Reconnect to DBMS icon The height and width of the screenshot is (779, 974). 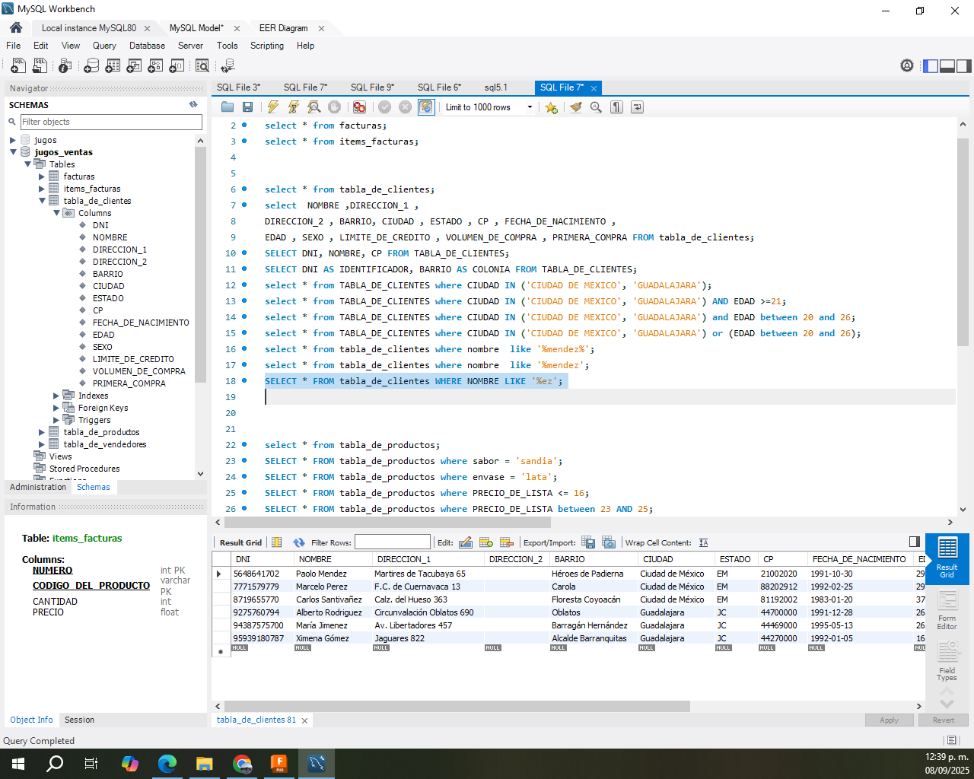227,66
